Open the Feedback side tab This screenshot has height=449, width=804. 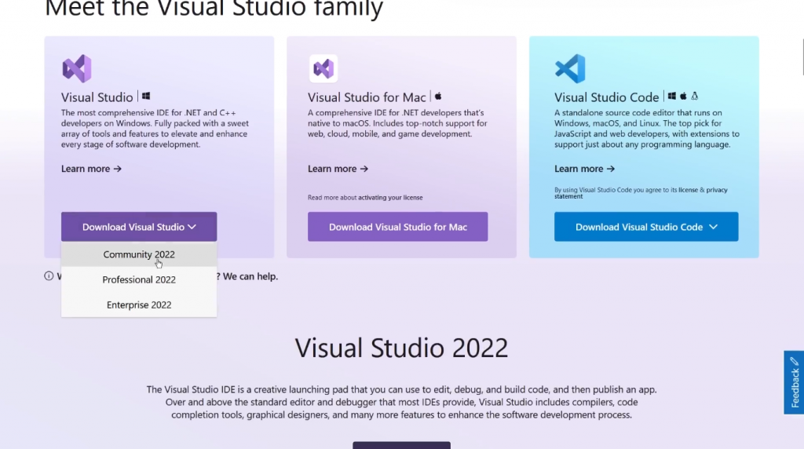(794, 382)
